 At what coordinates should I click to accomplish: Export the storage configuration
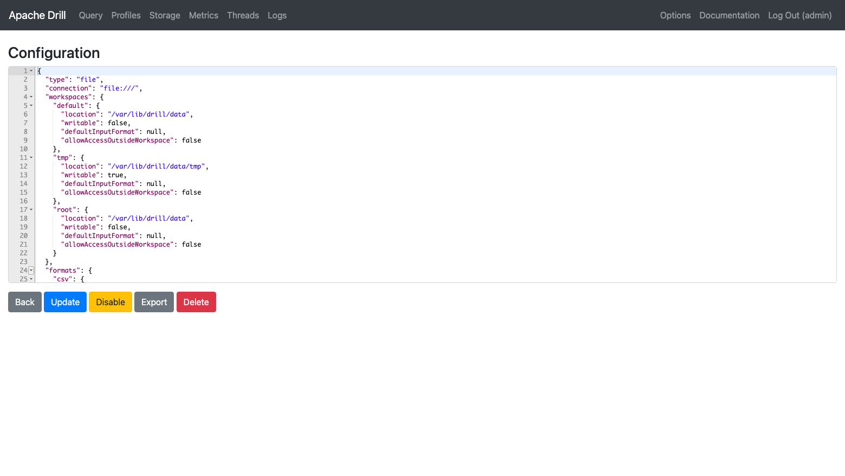tap(154, 302)
